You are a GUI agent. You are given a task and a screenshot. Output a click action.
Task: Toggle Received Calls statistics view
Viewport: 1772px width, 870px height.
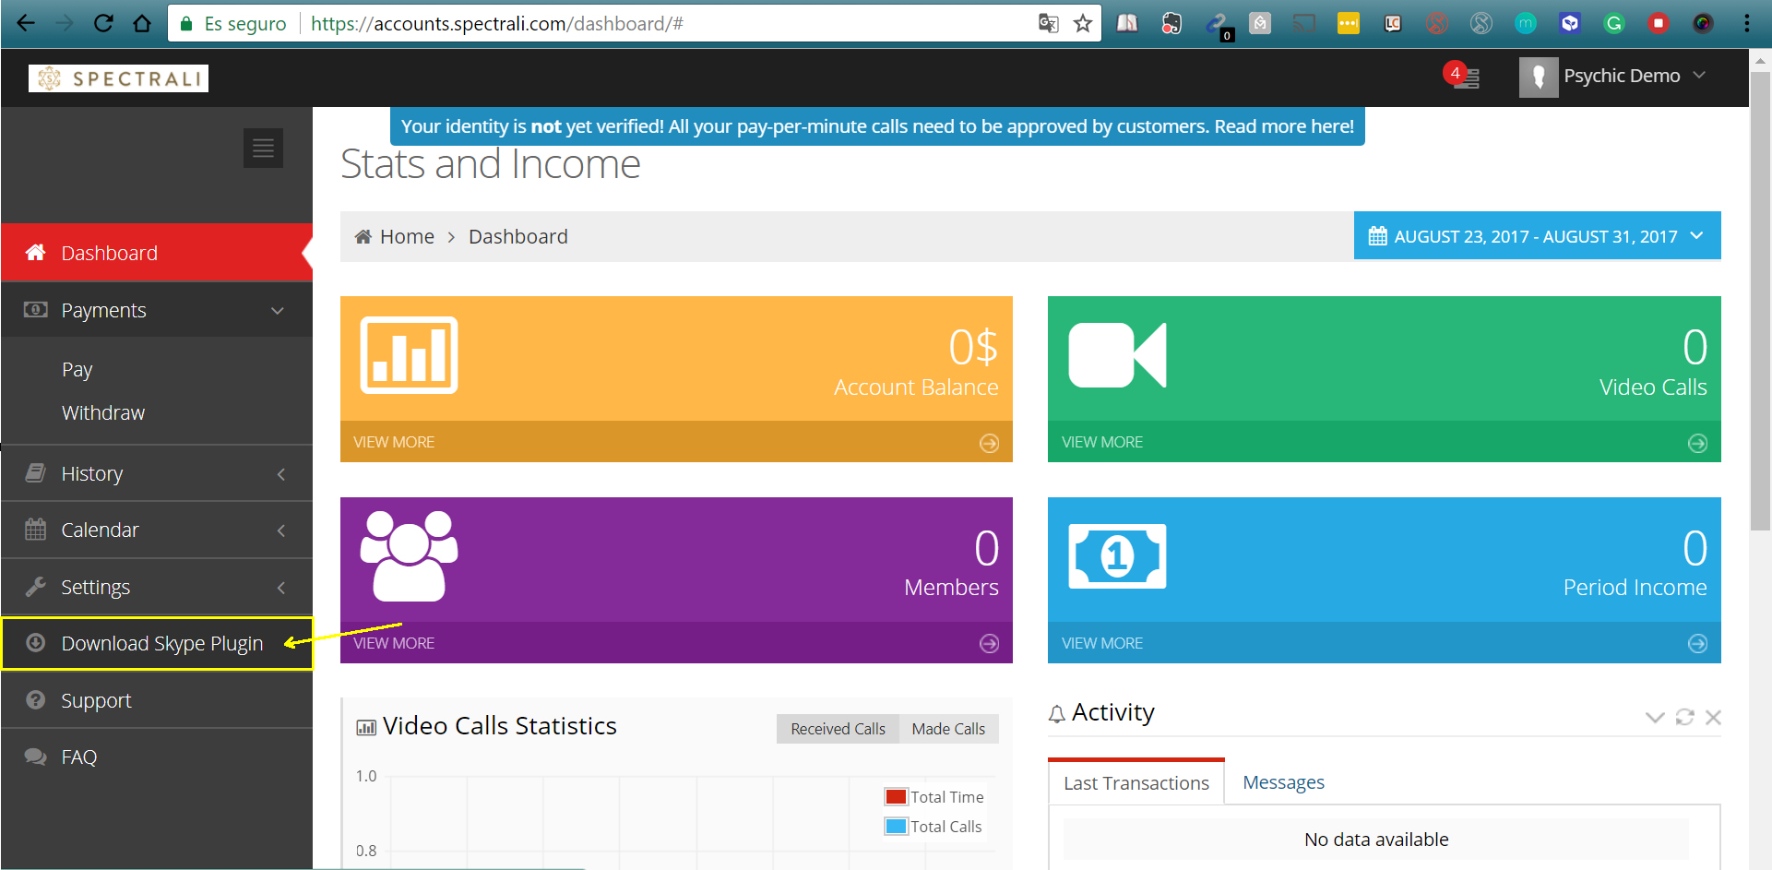pyautogui.click(x=838, y=729)
